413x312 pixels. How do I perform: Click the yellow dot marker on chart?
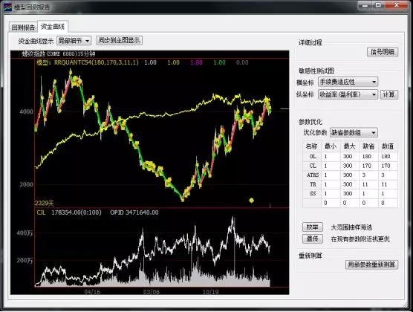pyautogui.click(x=252, y=201)
